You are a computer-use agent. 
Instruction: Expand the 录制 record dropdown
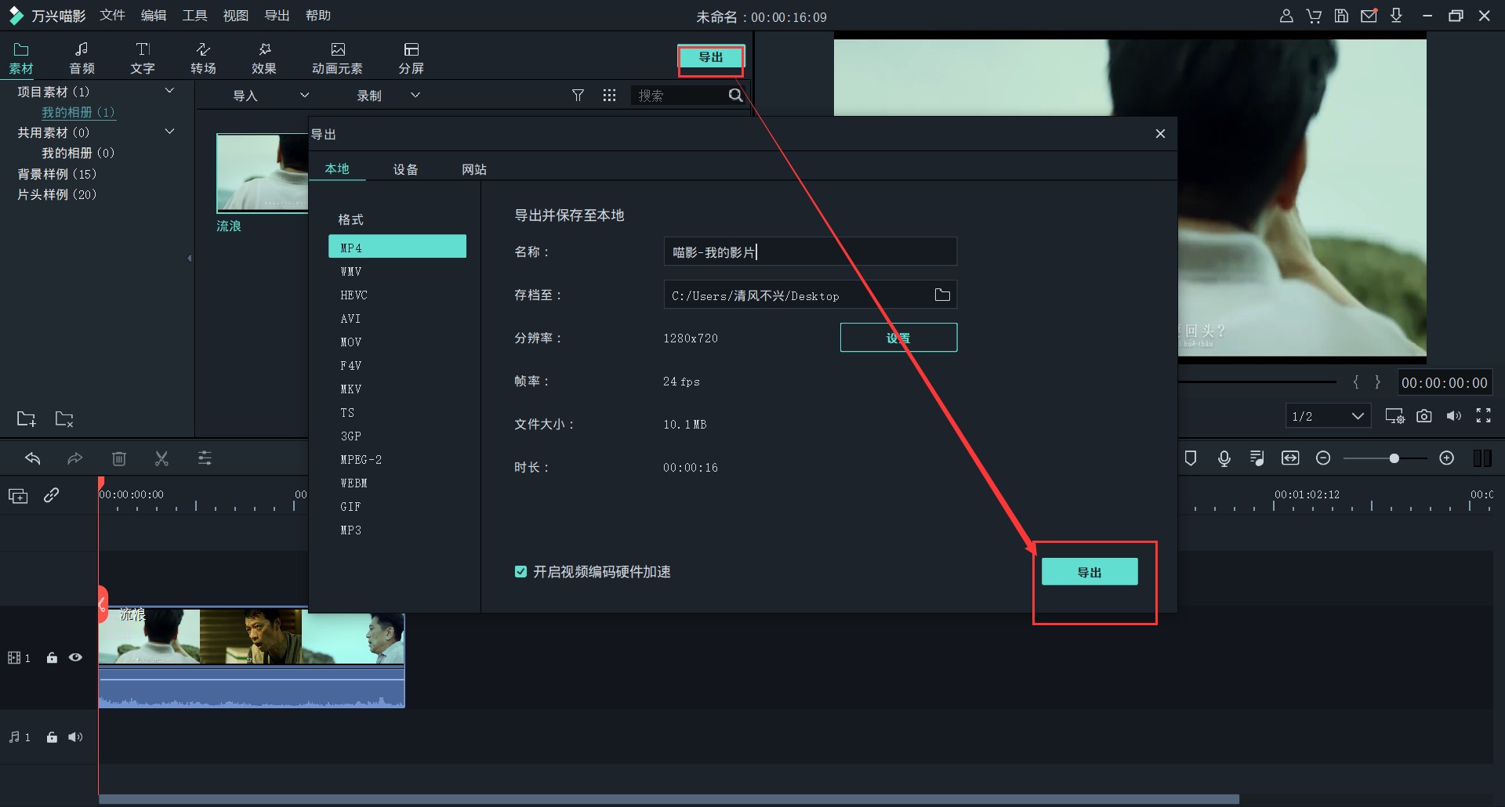click(415, 96)
